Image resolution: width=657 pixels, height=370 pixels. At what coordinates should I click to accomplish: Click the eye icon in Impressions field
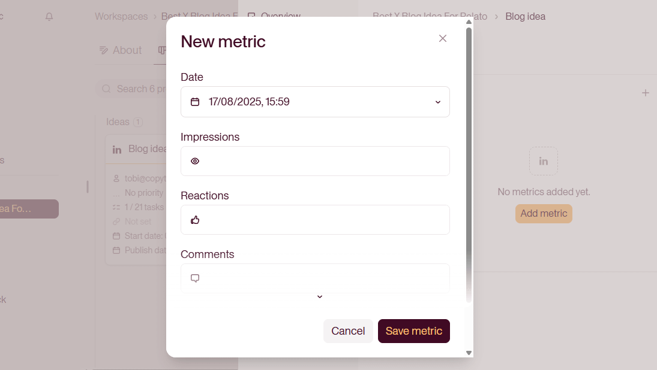click(x=195, y=161)
